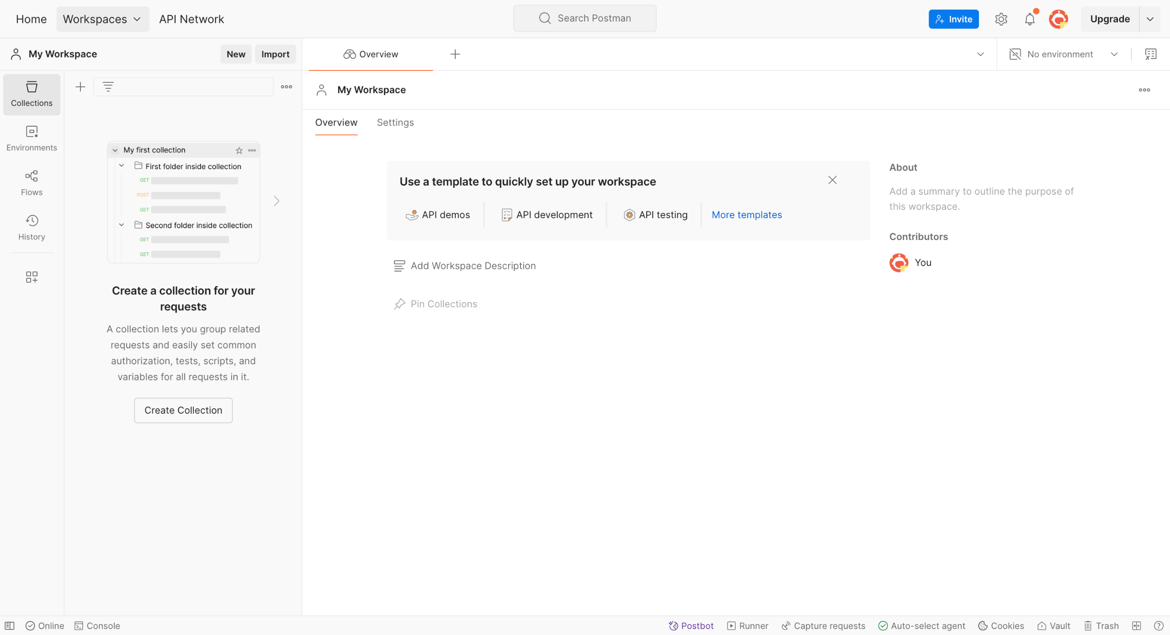Open the History sidebar panel
The image size is (1170, 635).
tap(32, 227)
